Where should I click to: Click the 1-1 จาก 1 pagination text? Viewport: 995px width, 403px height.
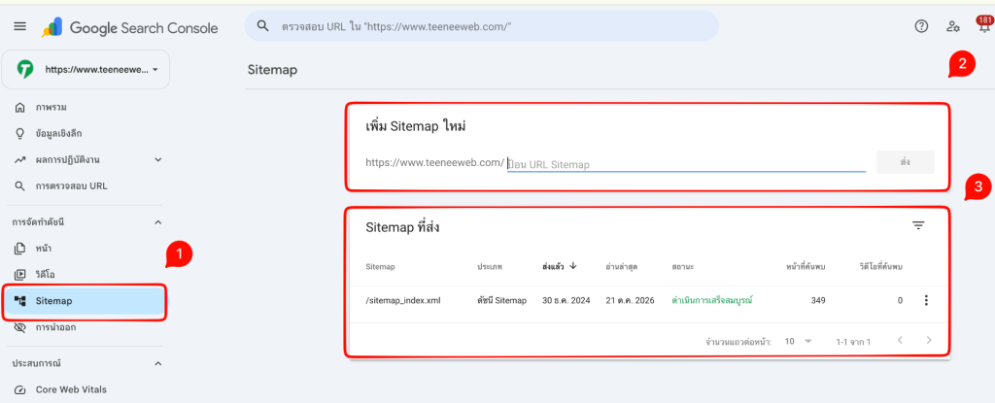click(x=853, y=342)
